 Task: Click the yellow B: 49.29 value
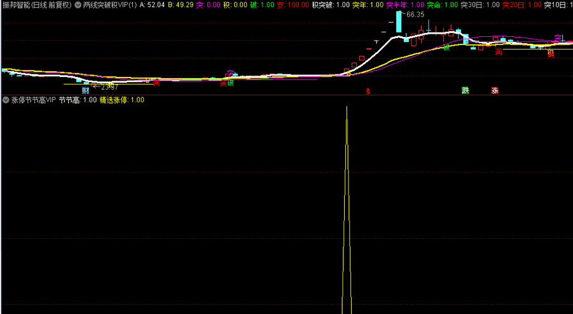181,4
